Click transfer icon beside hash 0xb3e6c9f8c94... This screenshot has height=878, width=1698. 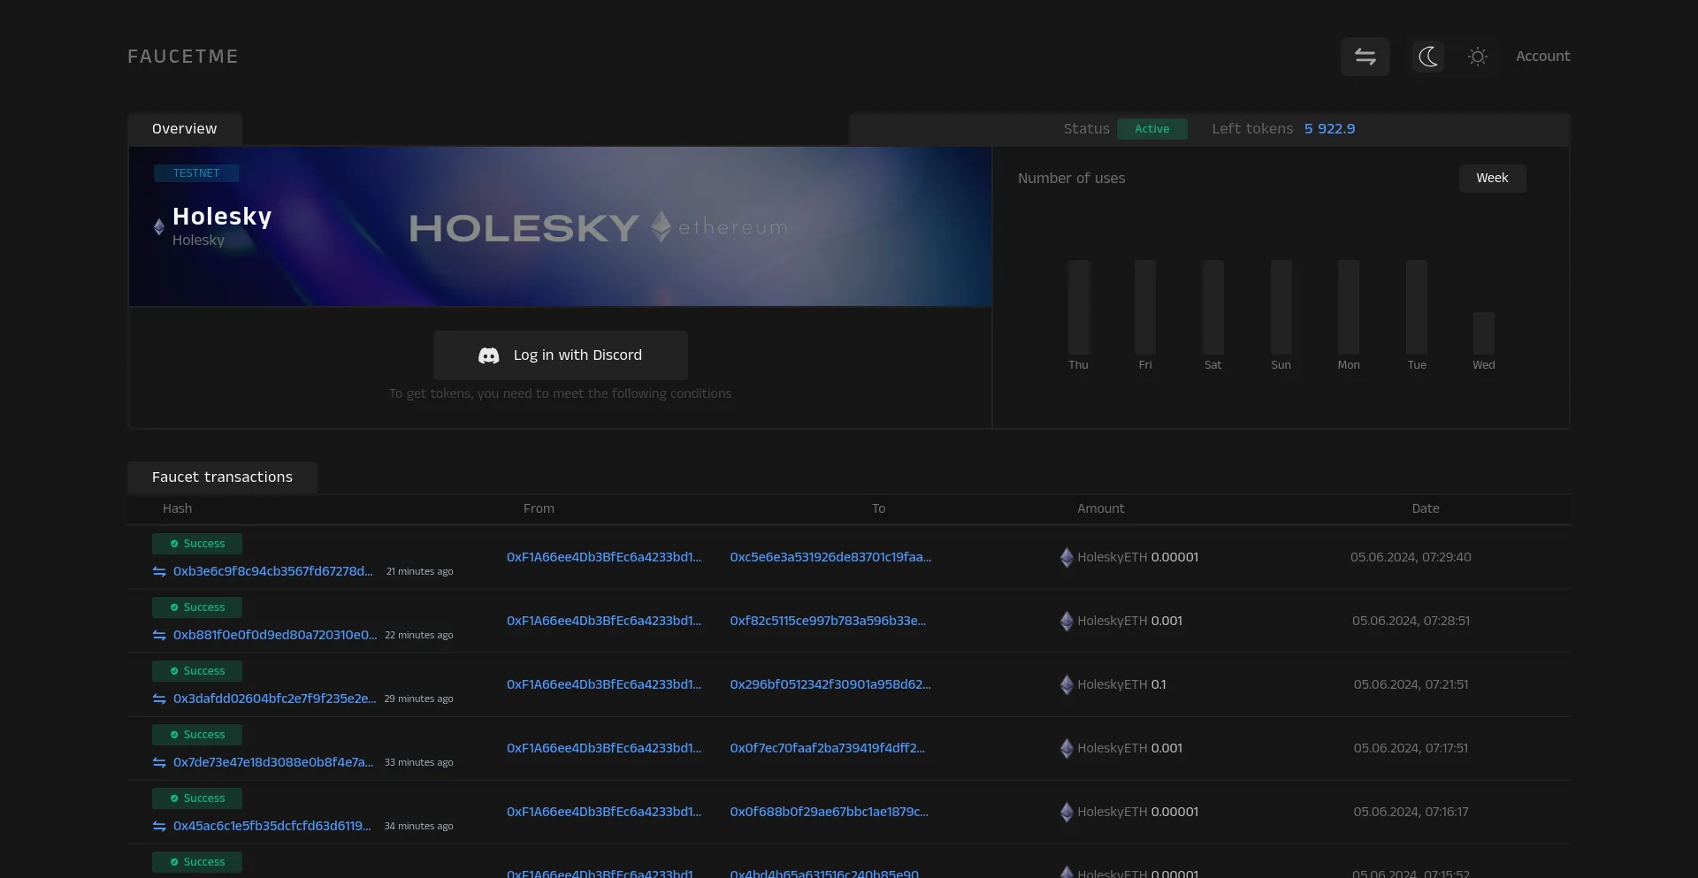click(159, 572)
